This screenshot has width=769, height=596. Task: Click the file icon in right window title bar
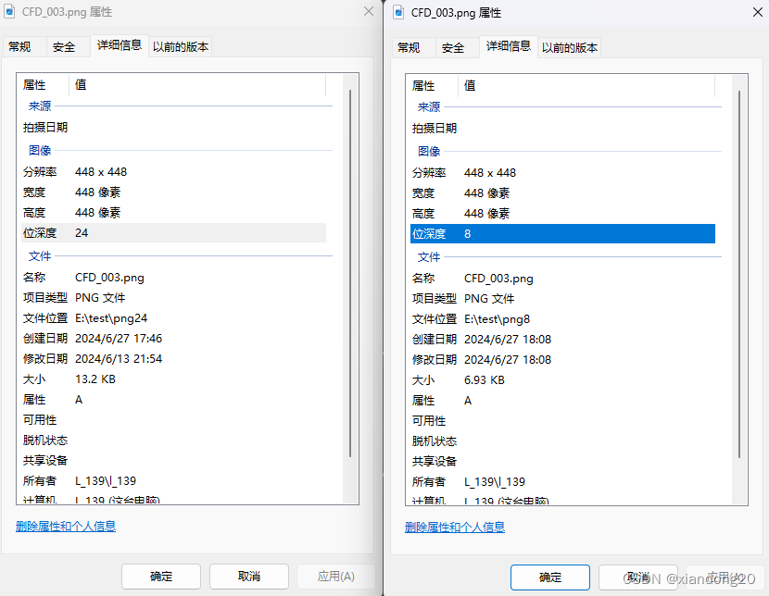point(398,12)
